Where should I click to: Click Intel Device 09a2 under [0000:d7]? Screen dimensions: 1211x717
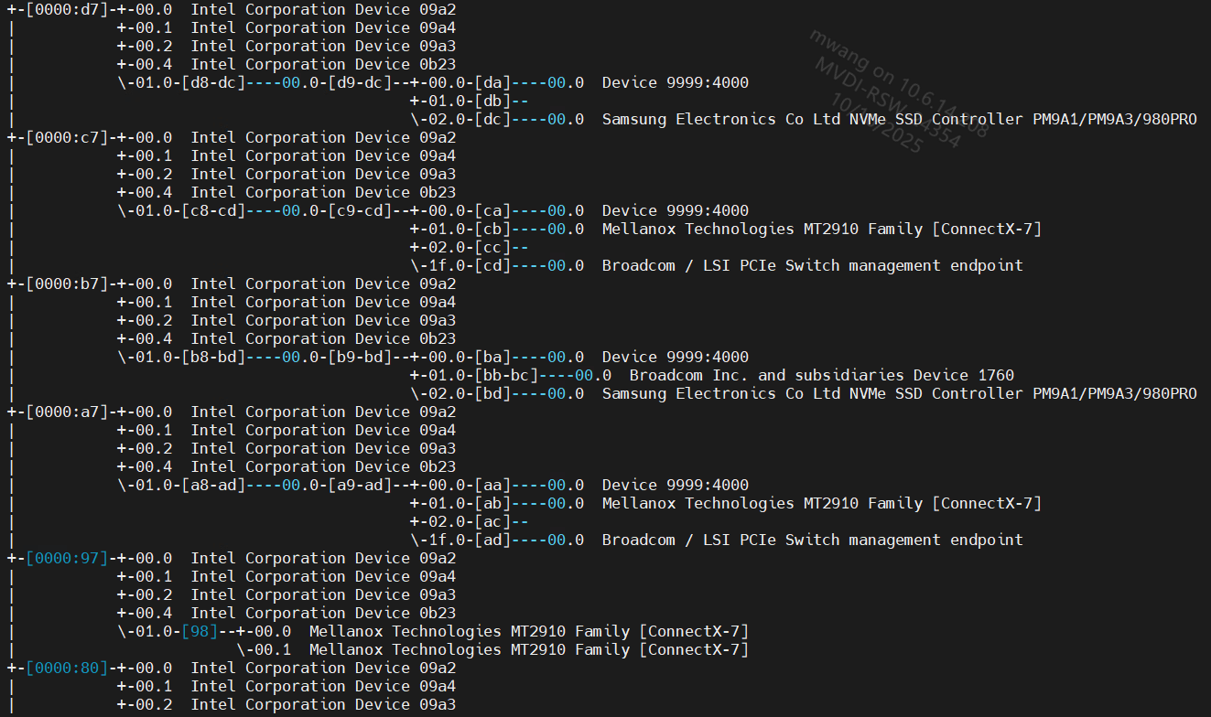tap(323, 9)
